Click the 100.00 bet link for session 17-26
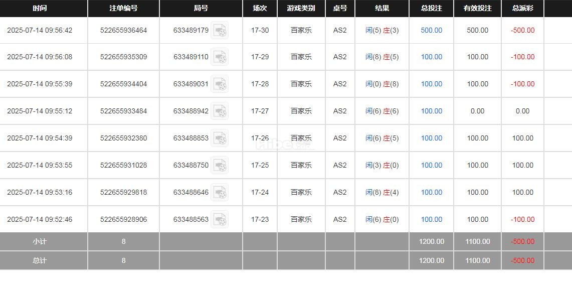This screenshot has width=572, height=287. click(431, 138)
